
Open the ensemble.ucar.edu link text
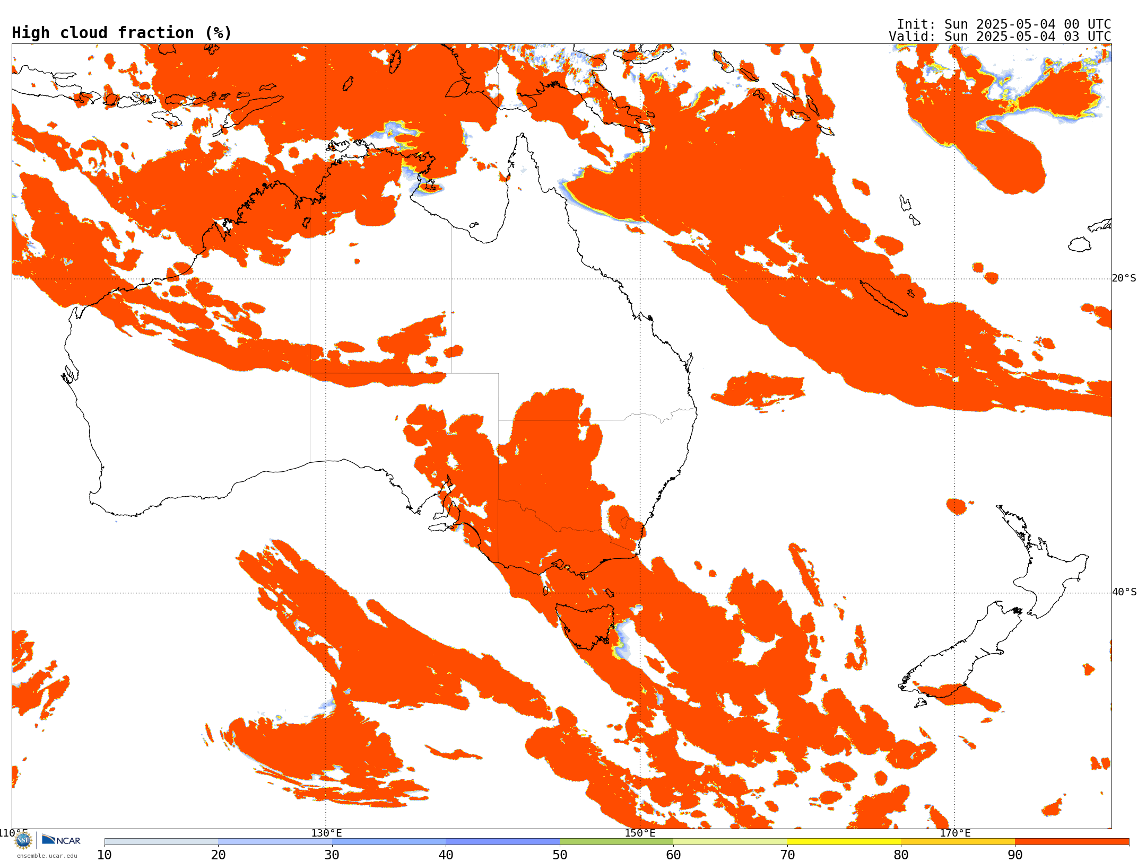click(x=47, y=856)
